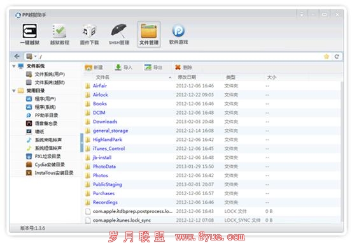Select the Books folder name
The height and width of the screenshot is (243, 352).
coord(100,104)
